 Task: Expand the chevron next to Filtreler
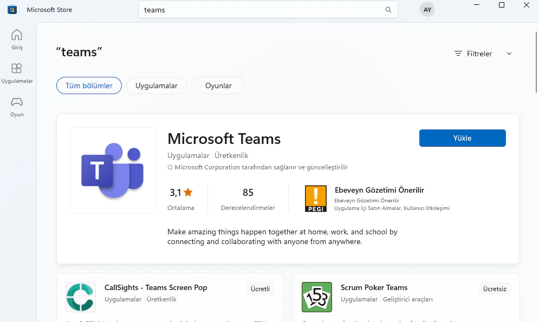click(509, 54)
